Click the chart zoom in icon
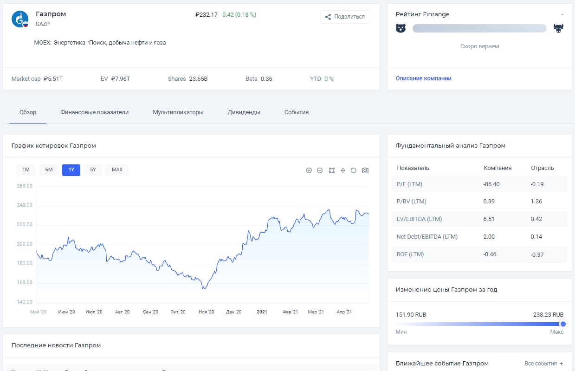 pyautogui.click(x=309, y=170)
